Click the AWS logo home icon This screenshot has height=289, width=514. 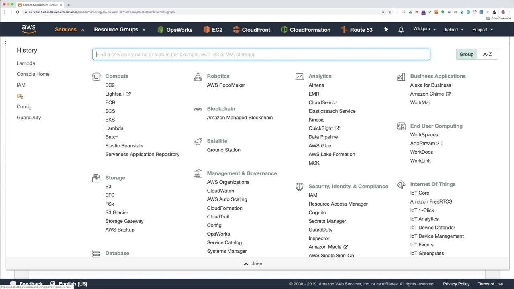pos(29,29)
